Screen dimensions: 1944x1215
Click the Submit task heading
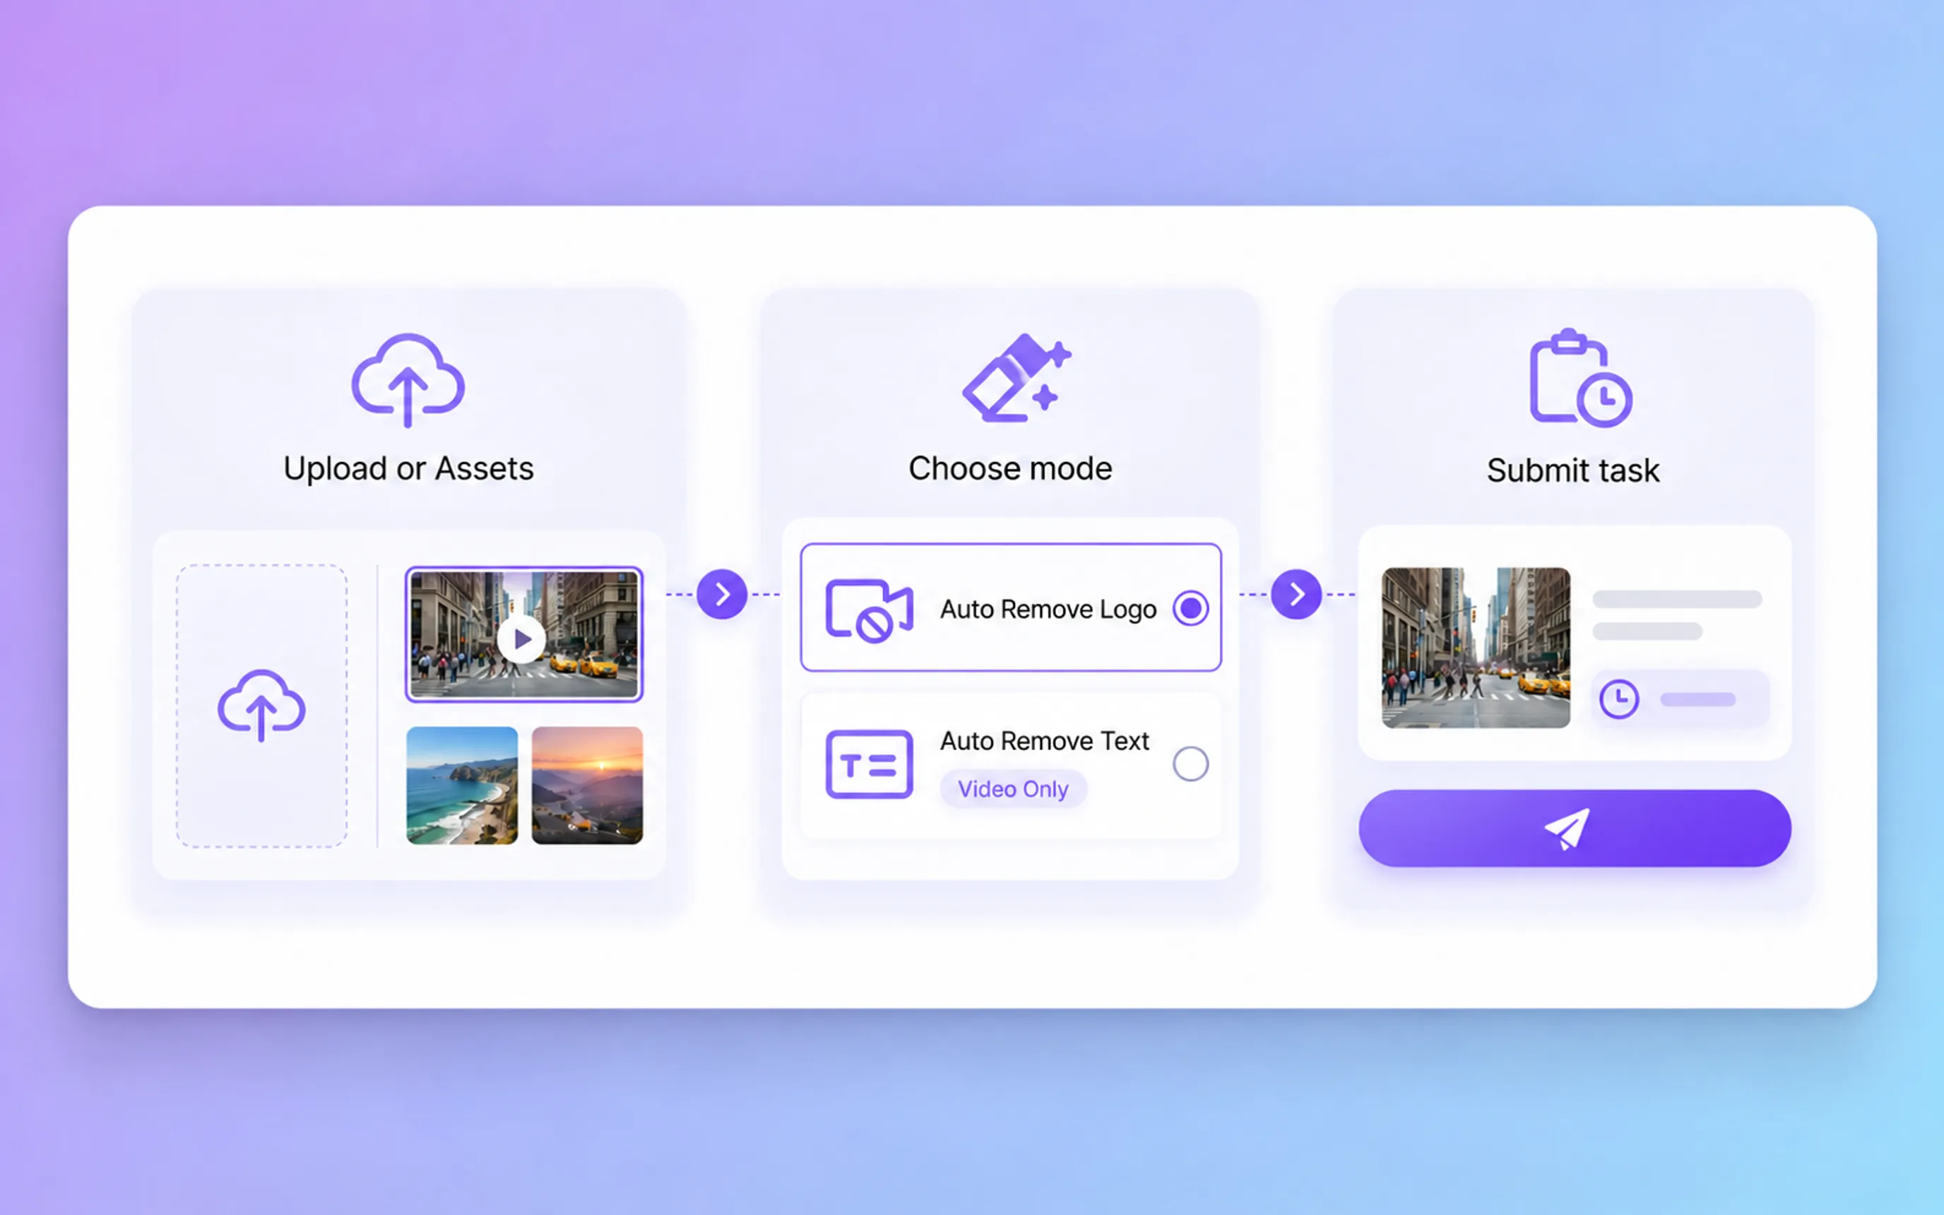[x=1572, y=470]
